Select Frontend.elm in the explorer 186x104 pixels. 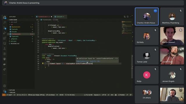point(21,34)
